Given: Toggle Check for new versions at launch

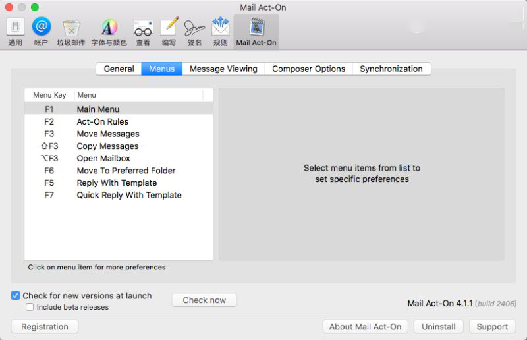Looking at the screenshot, I should point(15,296).
